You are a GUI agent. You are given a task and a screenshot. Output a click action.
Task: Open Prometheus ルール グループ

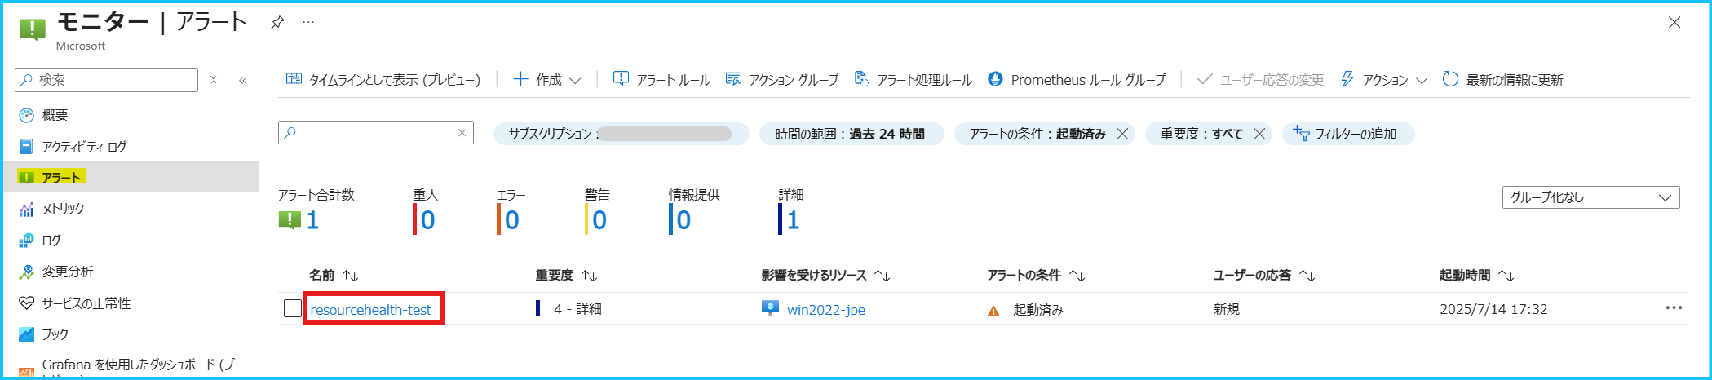pos(1077,79)
